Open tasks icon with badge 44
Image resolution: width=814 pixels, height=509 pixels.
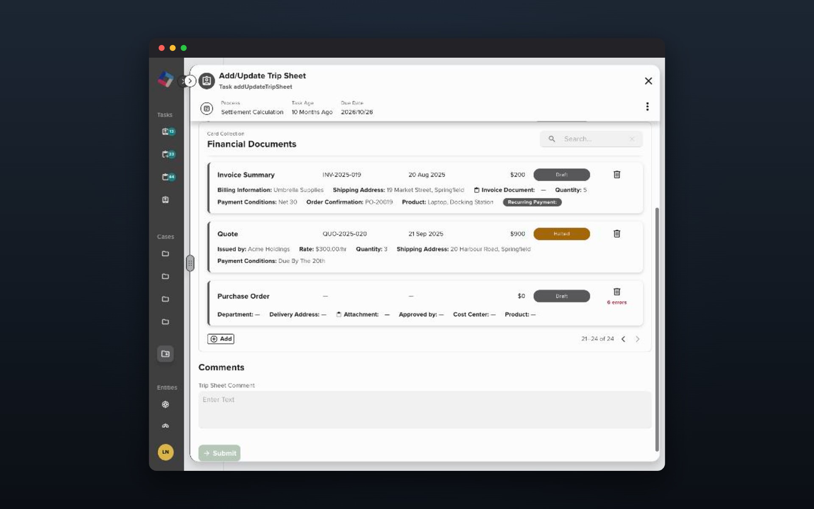(168, 177)
